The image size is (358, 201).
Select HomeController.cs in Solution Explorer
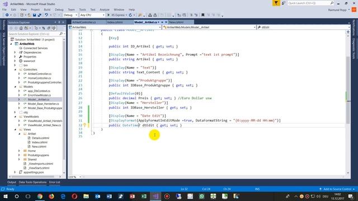pos(39,78)
